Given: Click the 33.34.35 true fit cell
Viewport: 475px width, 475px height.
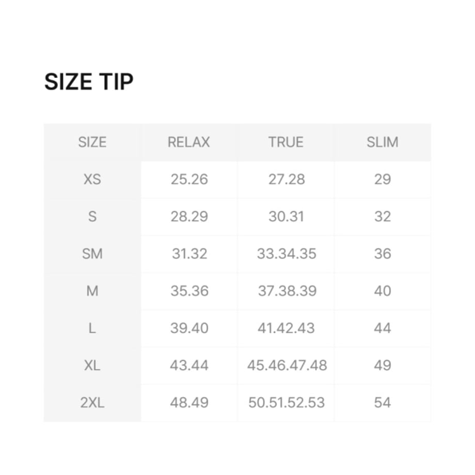Looking at the screenshot, I should (x=286, y=254).
